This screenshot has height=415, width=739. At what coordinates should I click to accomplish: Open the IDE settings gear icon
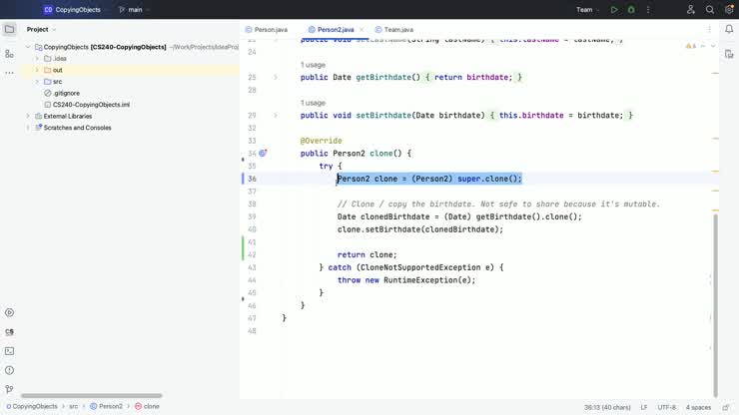point(729,10)
